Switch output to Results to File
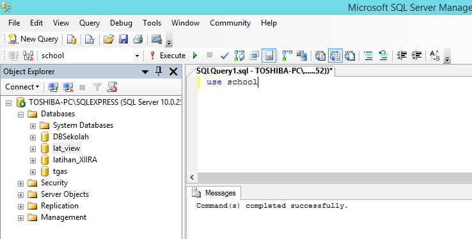The height and width of the screenshot is (239, 472). [x=350, y=56]
